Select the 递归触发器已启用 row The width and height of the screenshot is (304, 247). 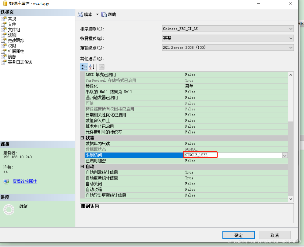pos(186,98)
